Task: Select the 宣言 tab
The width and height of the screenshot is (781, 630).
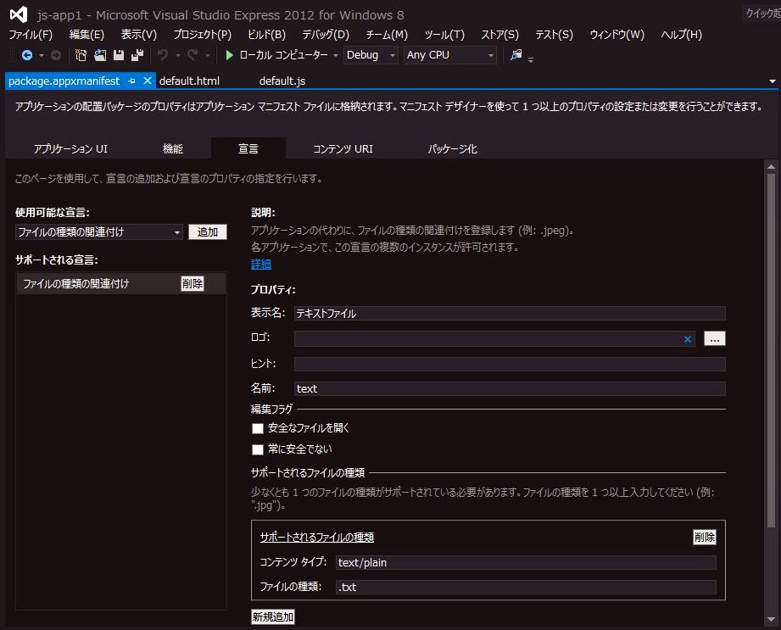Action: coord(248,148)
